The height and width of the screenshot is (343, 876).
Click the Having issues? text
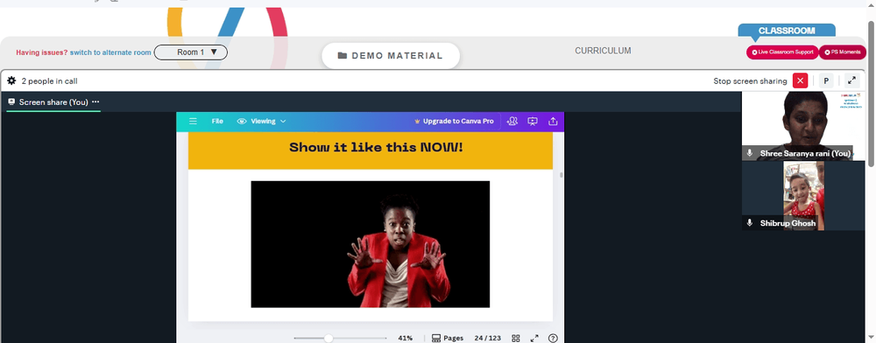click(x=42, y=52)
